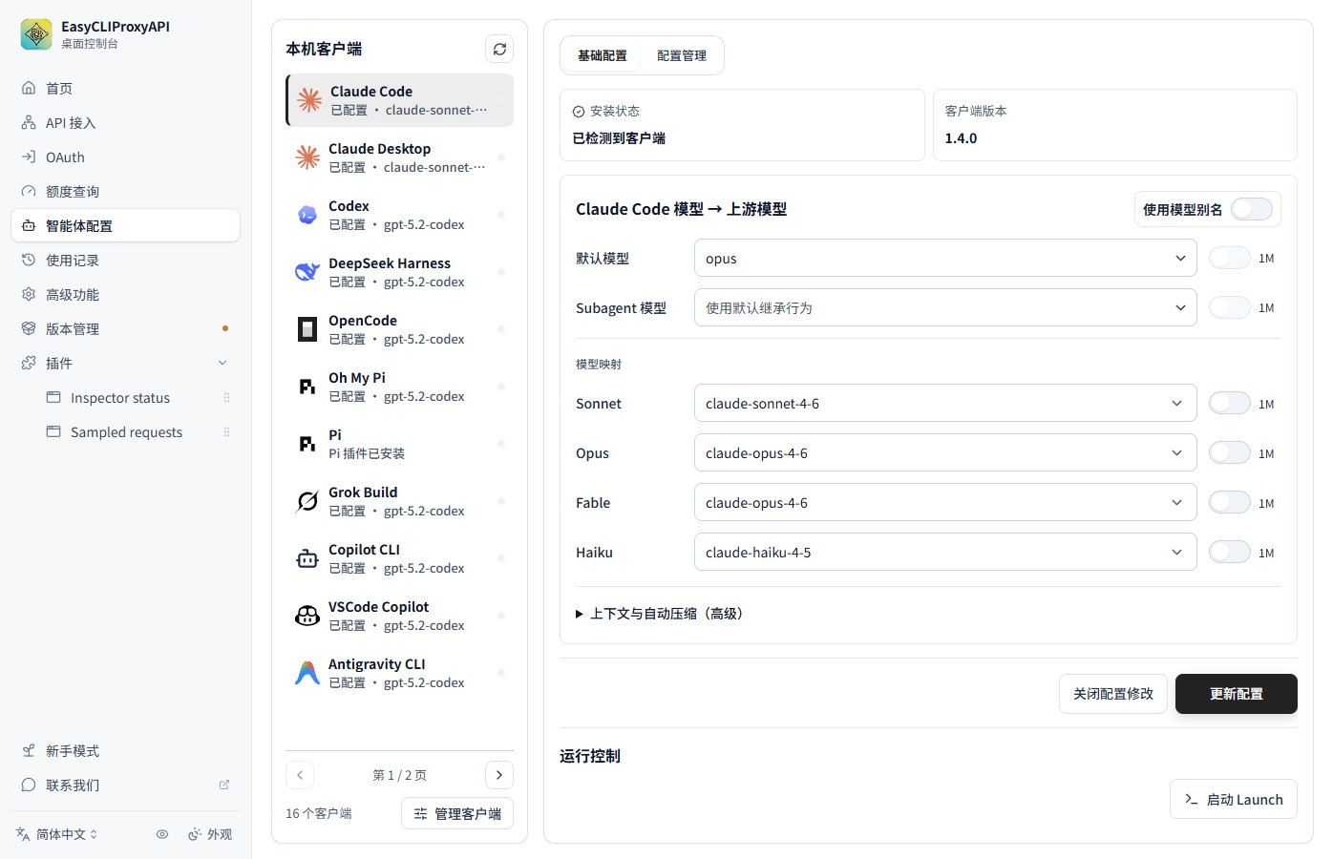Click the Inspector status panel icon
Image resolution: width=1333 pixels, height=859 pixels.
pos(53,397)
